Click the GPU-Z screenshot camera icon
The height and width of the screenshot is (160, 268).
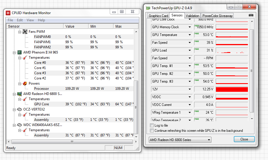point(251,15)
